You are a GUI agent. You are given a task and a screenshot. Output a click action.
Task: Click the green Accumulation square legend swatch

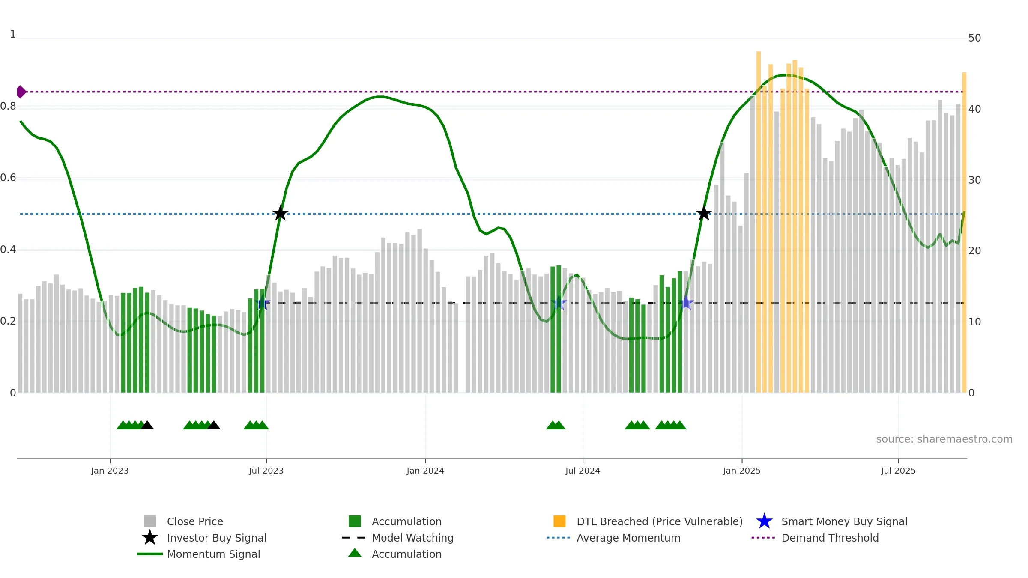tap(355, 521)
